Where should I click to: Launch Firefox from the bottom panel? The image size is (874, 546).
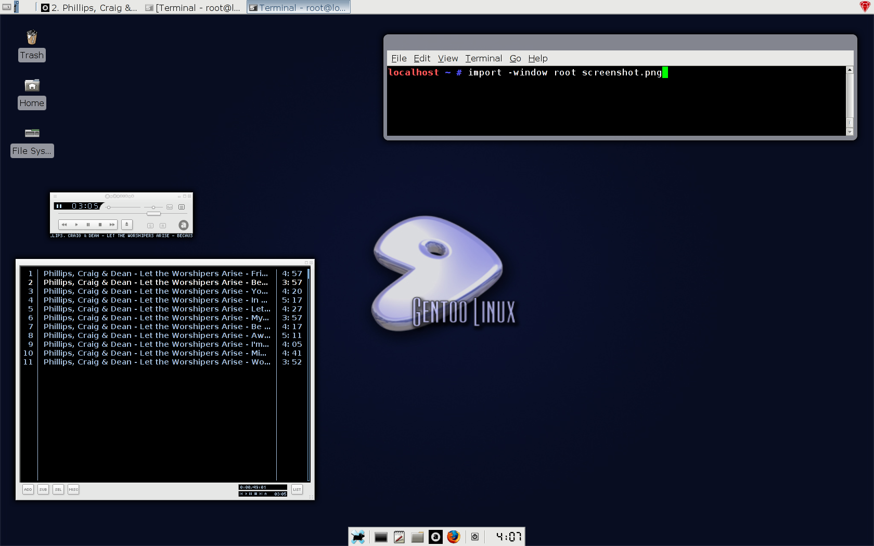pyautogui.click(x=454, y=537)
